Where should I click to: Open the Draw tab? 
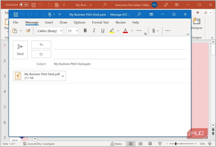pos(63,22)
